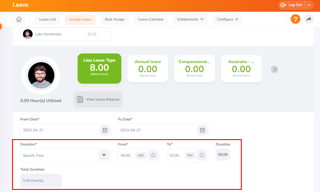Click the Log Out button
The height and width of the screenshot is (192, 320).
point(290,5)
